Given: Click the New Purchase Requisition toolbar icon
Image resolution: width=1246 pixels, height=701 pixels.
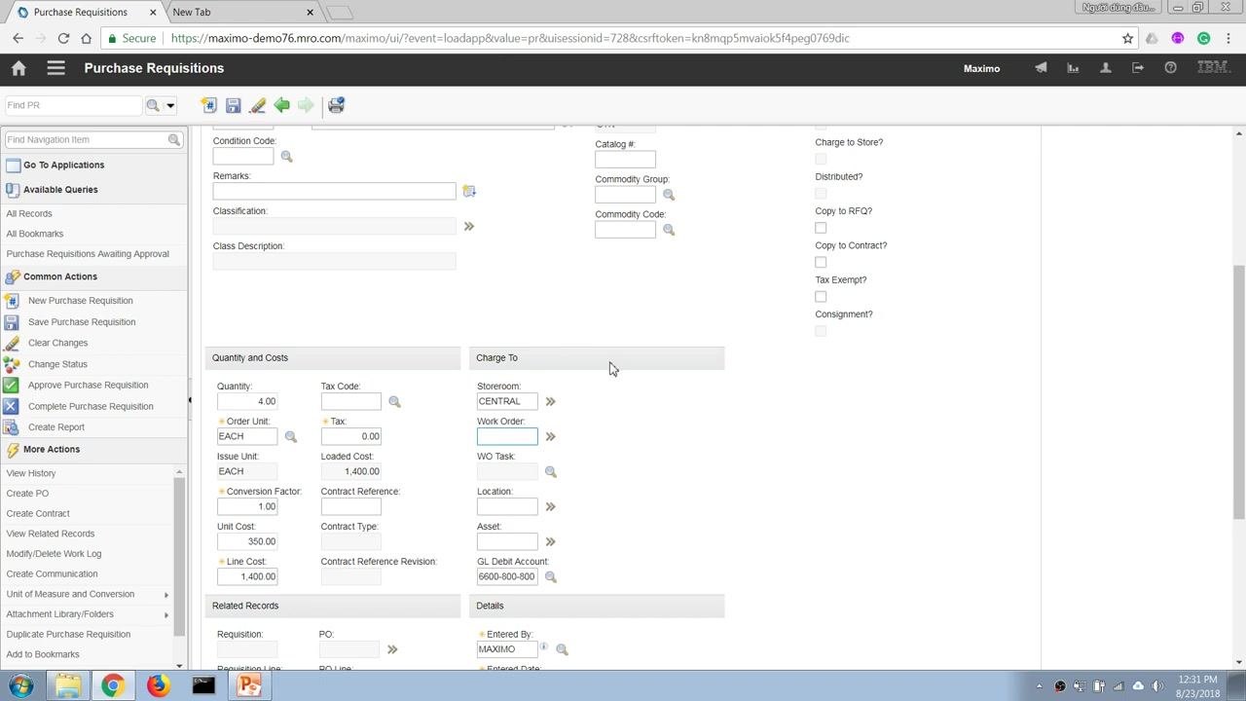Looking at the screenshot, I should [x=208, y=105].
